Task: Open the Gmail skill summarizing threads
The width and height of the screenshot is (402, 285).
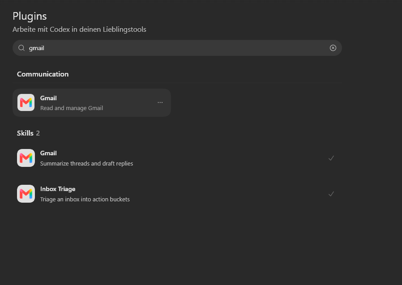Action: tap(177, 158)
